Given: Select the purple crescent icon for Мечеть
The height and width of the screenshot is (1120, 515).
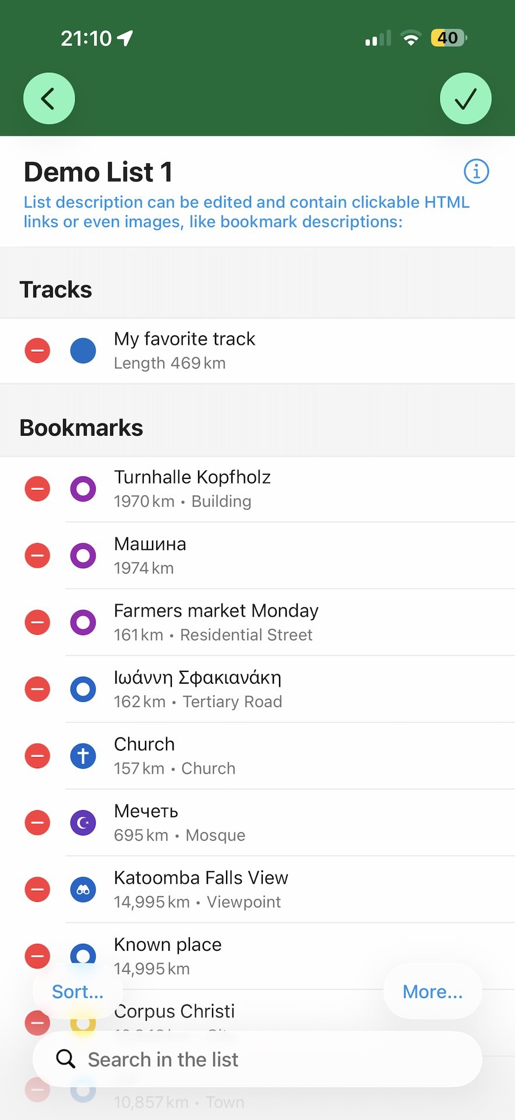Looking at the screenshot, I should click(x=83, y=822).
